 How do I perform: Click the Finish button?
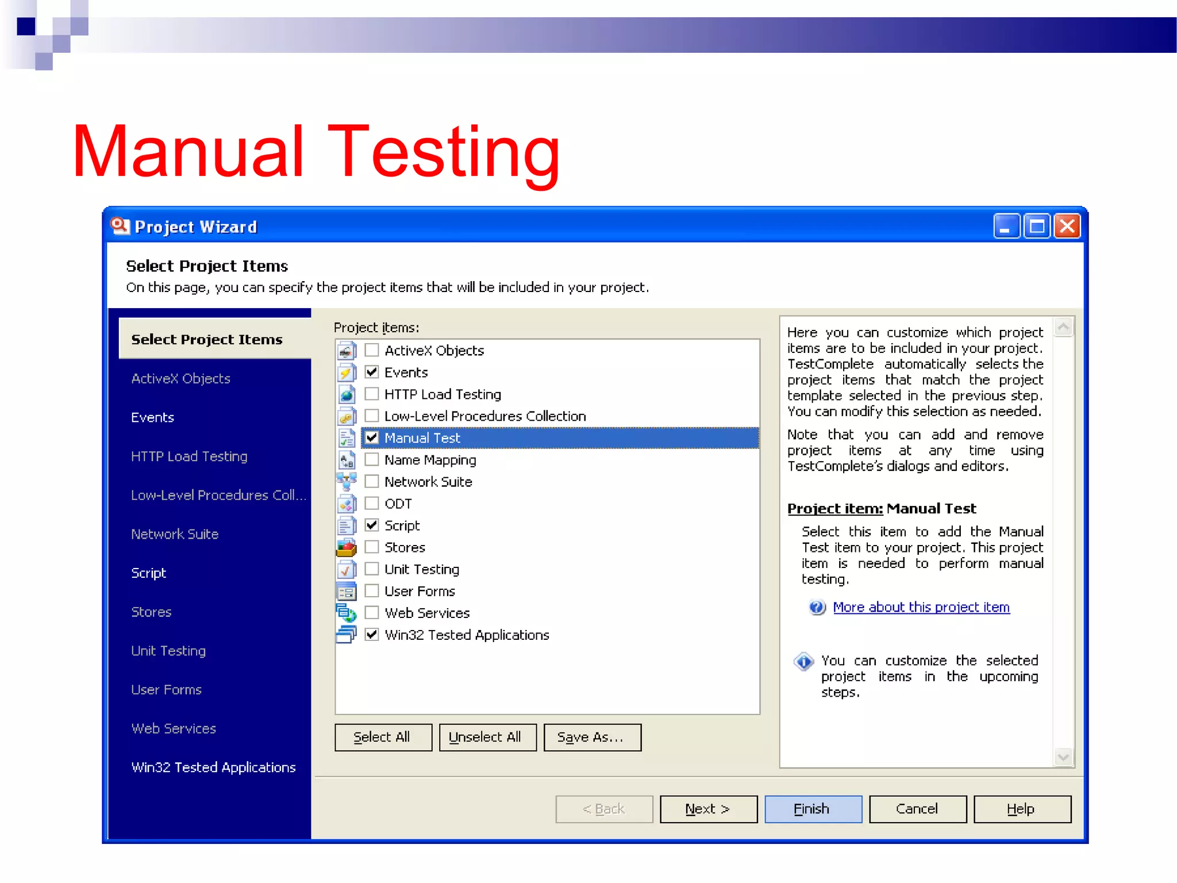coord(813,809)
